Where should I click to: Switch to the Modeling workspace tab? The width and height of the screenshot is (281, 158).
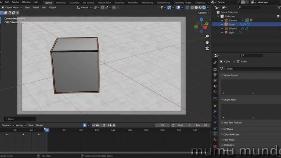(x=61, y=3)
